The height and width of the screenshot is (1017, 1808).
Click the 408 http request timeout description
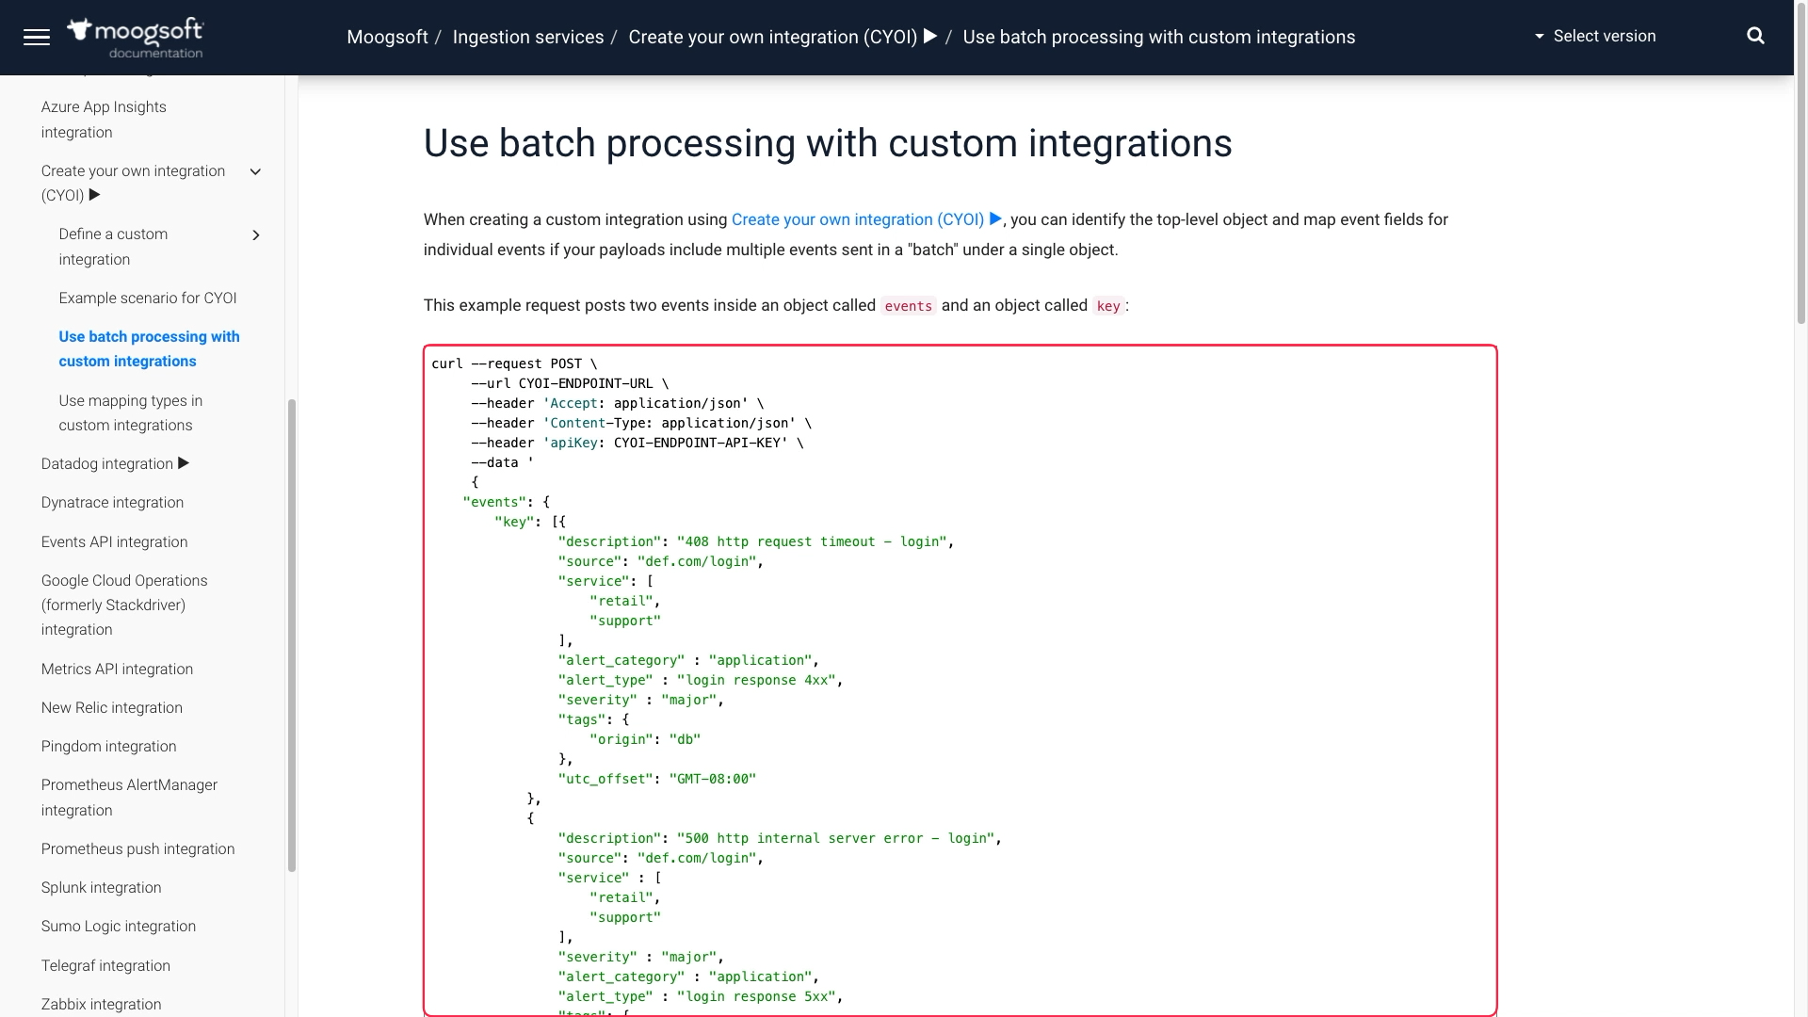coord(755,541)
